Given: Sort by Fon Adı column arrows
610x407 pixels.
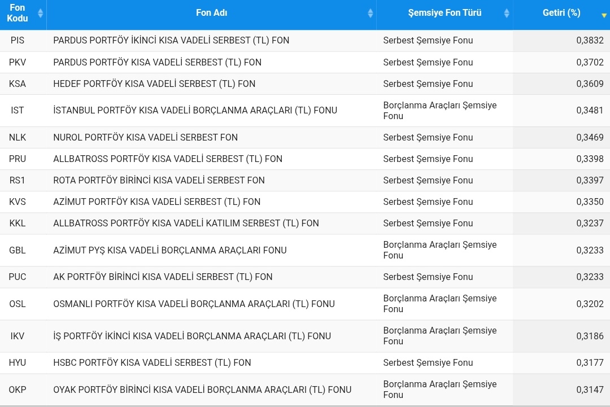Looking at the screenshot, I should point(371,13).
